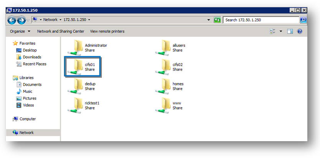Click the Search 172.50.1.250 field

(261, 20)
